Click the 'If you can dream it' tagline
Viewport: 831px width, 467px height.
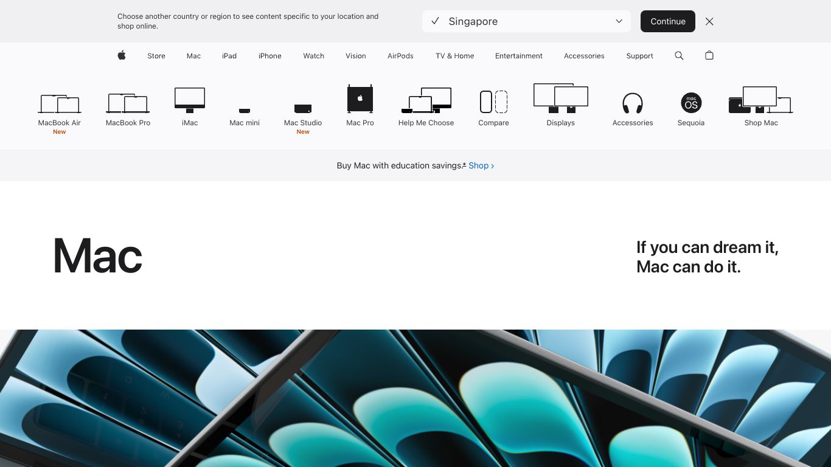pos(708,257)
